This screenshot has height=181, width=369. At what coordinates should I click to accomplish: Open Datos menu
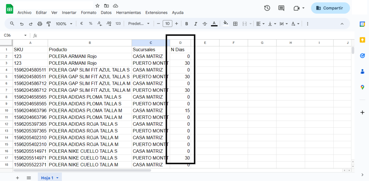106,13
